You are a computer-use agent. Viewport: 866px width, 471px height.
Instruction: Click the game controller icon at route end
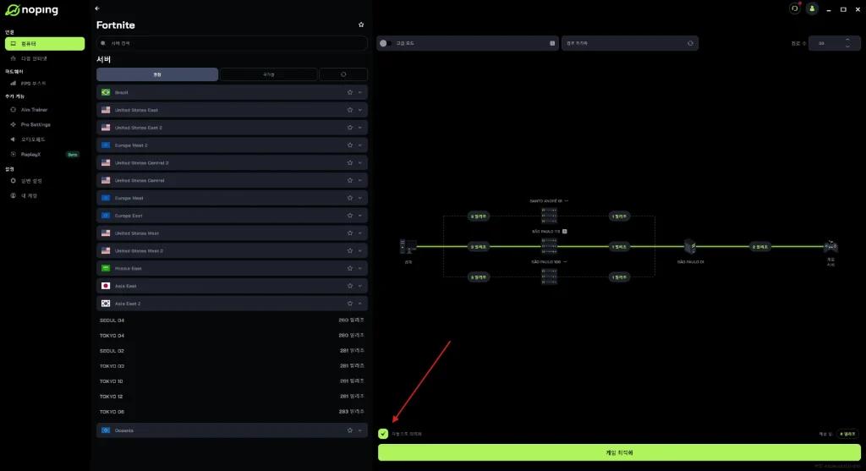[830, 246]
